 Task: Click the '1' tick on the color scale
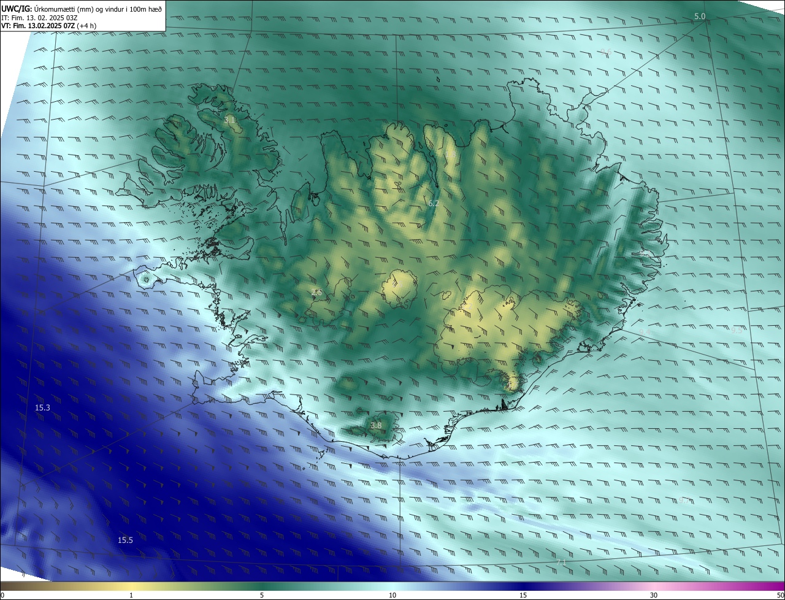(x=131, y=595)
